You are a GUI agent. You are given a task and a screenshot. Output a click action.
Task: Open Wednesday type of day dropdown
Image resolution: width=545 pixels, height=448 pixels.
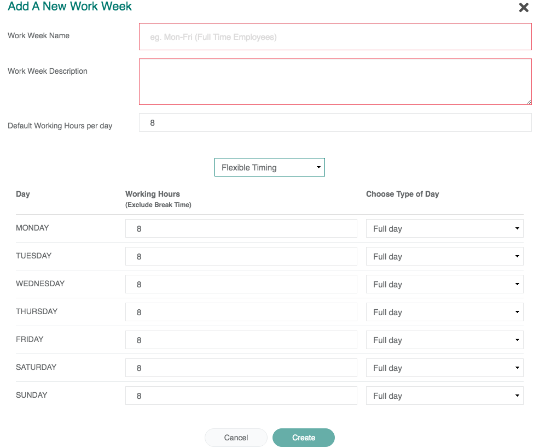[x=444, y=284]
